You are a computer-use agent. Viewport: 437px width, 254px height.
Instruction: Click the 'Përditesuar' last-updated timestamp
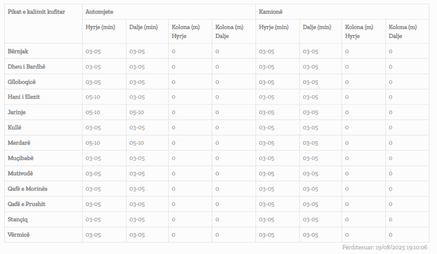385,248
